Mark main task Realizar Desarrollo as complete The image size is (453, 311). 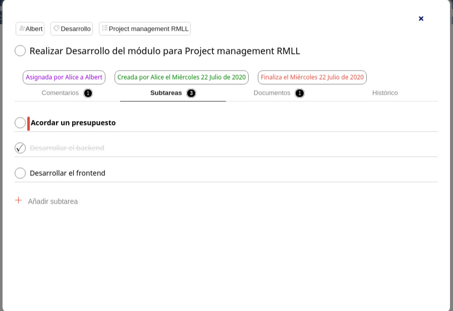tap(20, 51)
